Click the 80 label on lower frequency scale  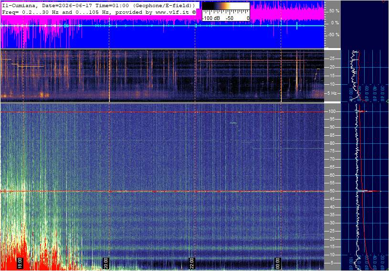click(x=332, y=143)
